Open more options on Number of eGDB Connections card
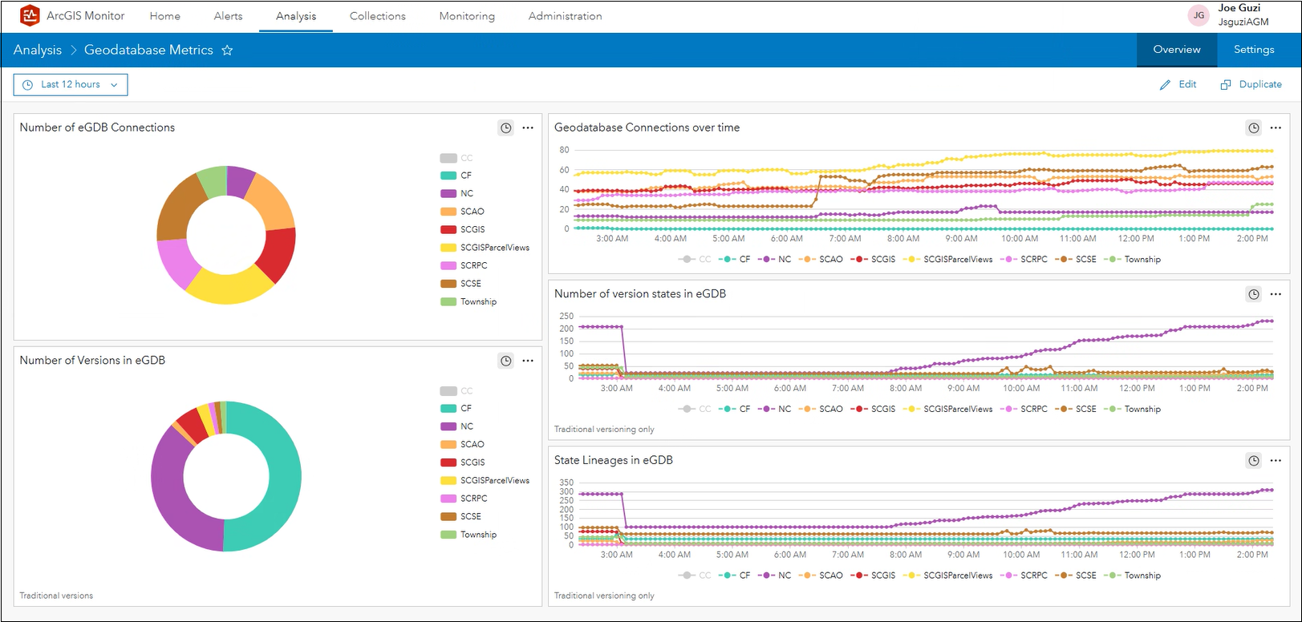1302x622 pixels. tap(528, 127)
